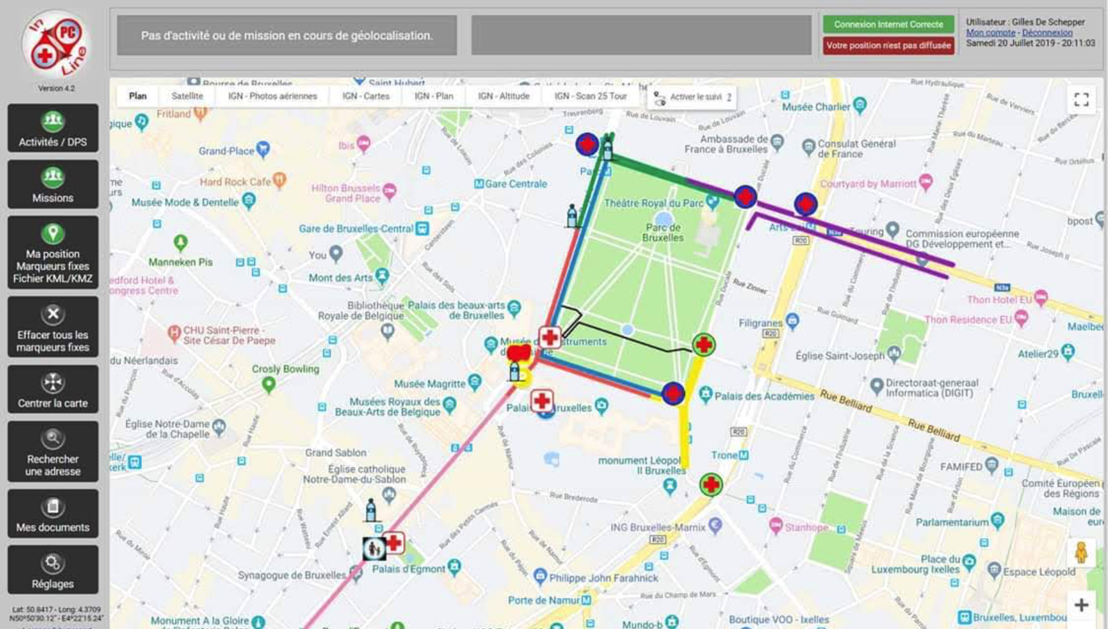Click the latitude longitude coordinates readout
This screenshot has width=1108, height=629.
pyautogui.click(x=56, y=614)
